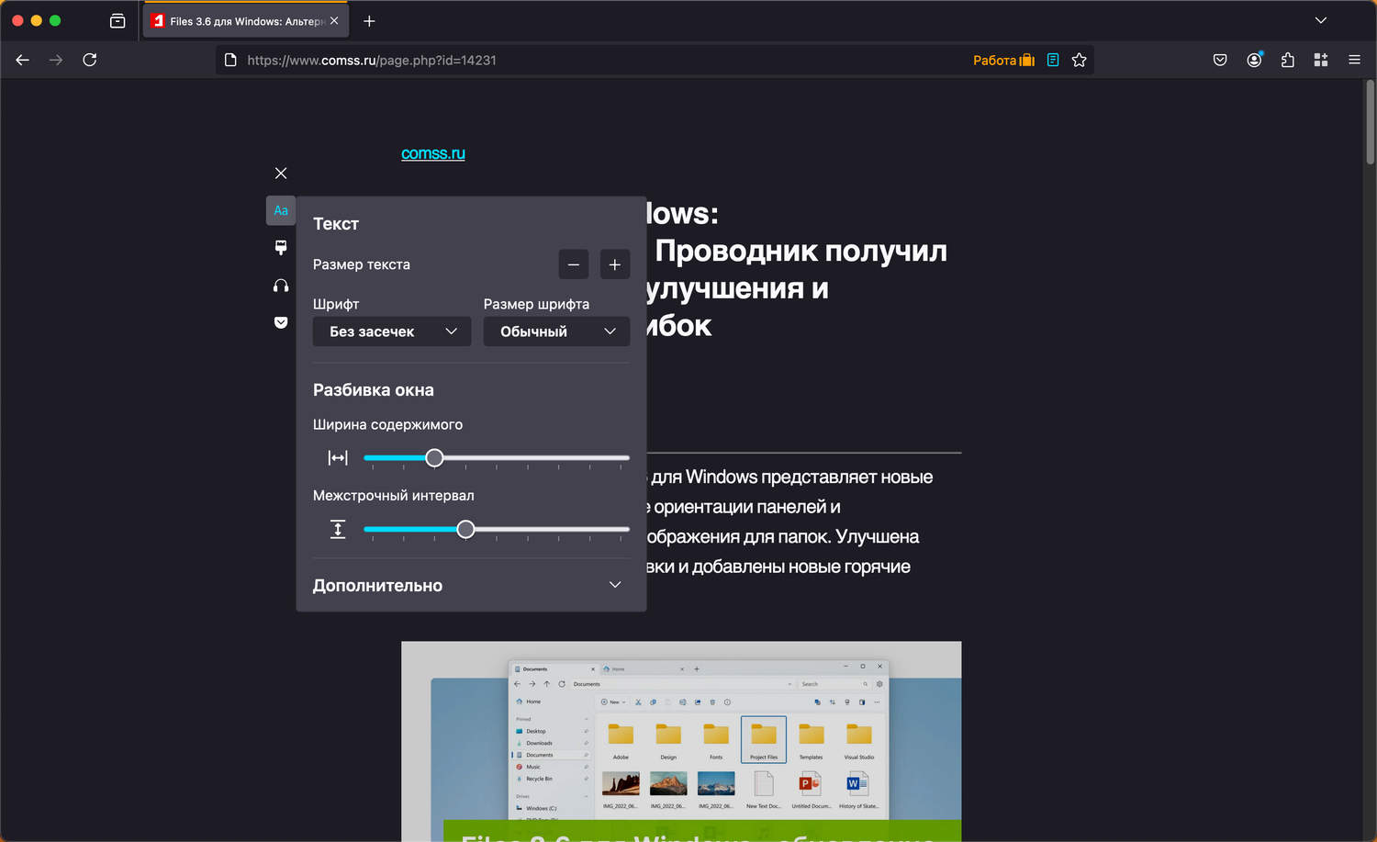
Task: Open the Шрифт dropdown showing Без засечек
Action: click(x=392, y=331)
